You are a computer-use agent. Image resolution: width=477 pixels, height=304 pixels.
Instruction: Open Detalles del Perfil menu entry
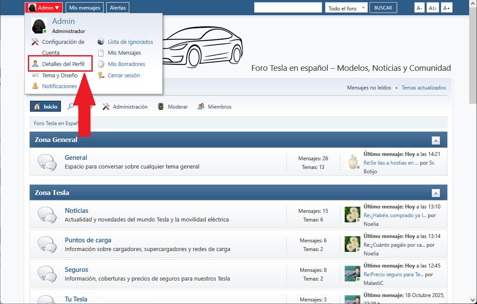point(63,64)
